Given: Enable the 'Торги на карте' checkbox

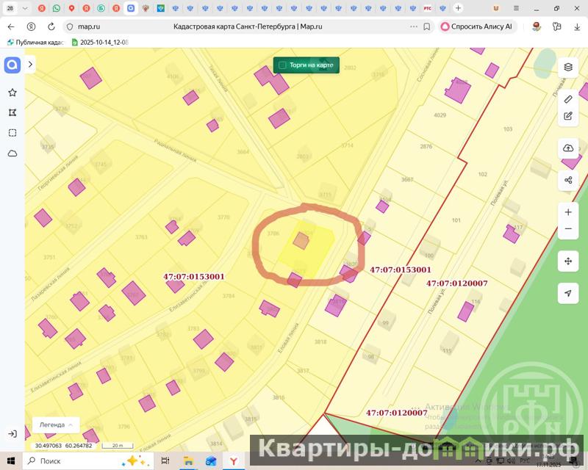Looking at the screenshot, I should 283,65.
